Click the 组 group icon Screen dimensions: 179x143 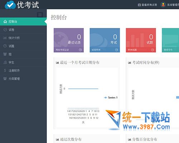(5, 54)
